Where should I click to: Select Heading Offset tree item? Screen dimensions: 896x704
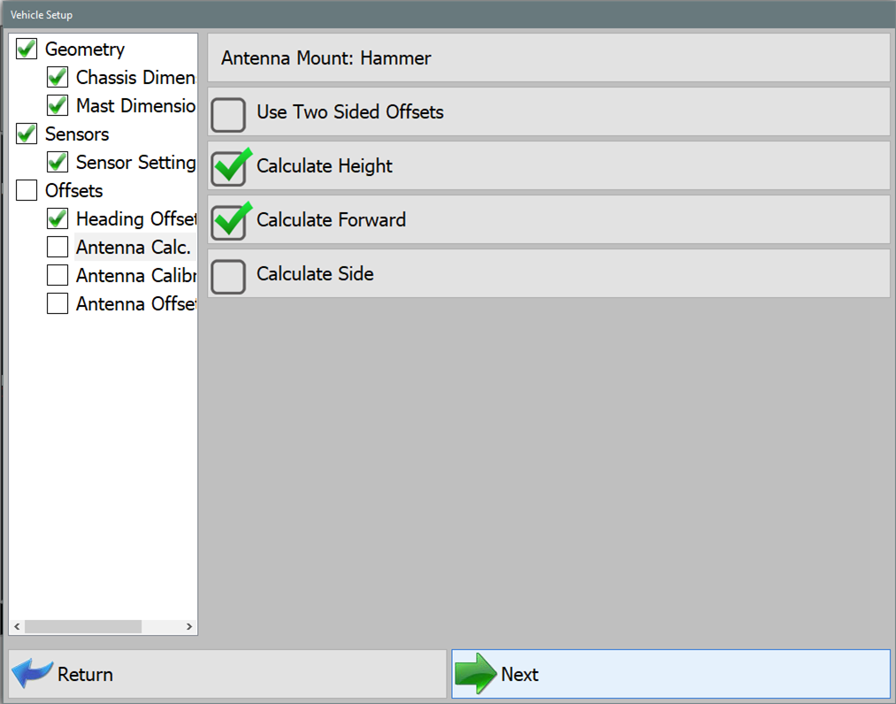pos(134,219)
